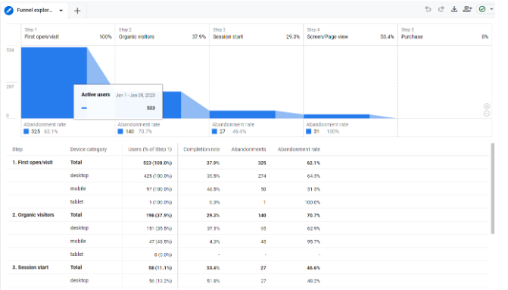Add a new exploration tab
This screenshot has width=508, height=290.
(x=77, y=11)
